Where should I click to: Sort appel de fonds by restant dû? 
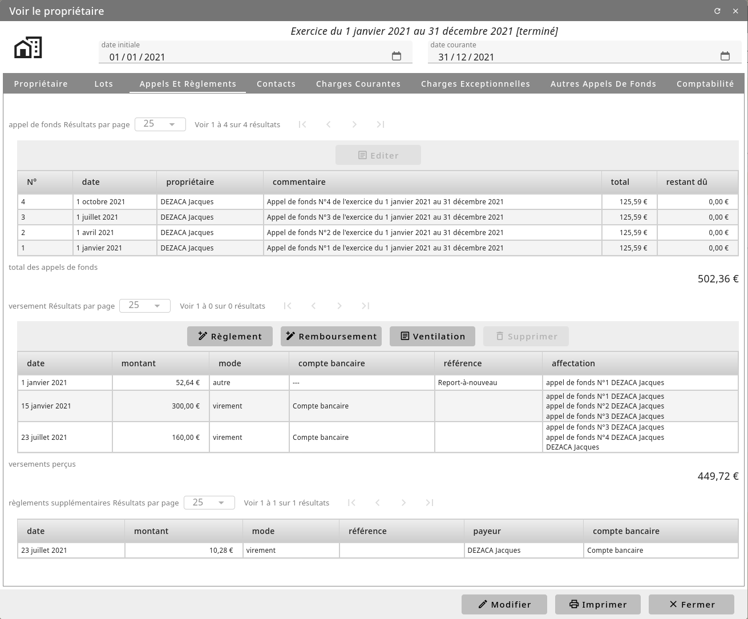click(697, 182)
